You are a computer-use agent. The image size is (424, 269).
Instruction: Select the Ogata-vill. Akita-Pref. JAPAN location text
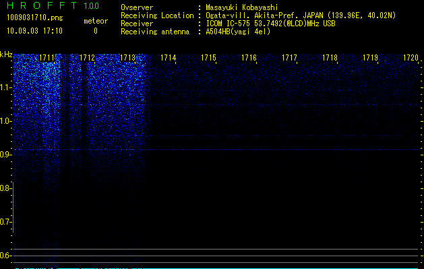[301, 15]
